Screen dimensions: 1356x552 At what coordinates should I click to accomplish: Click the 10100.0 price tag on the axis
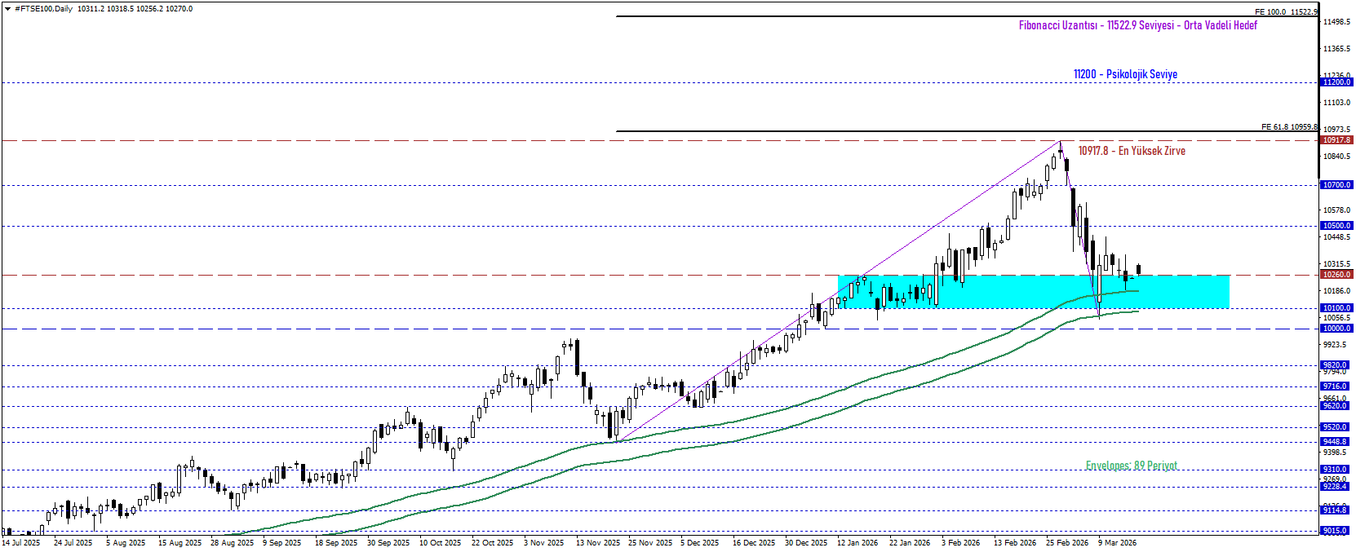coord(1336,308)
